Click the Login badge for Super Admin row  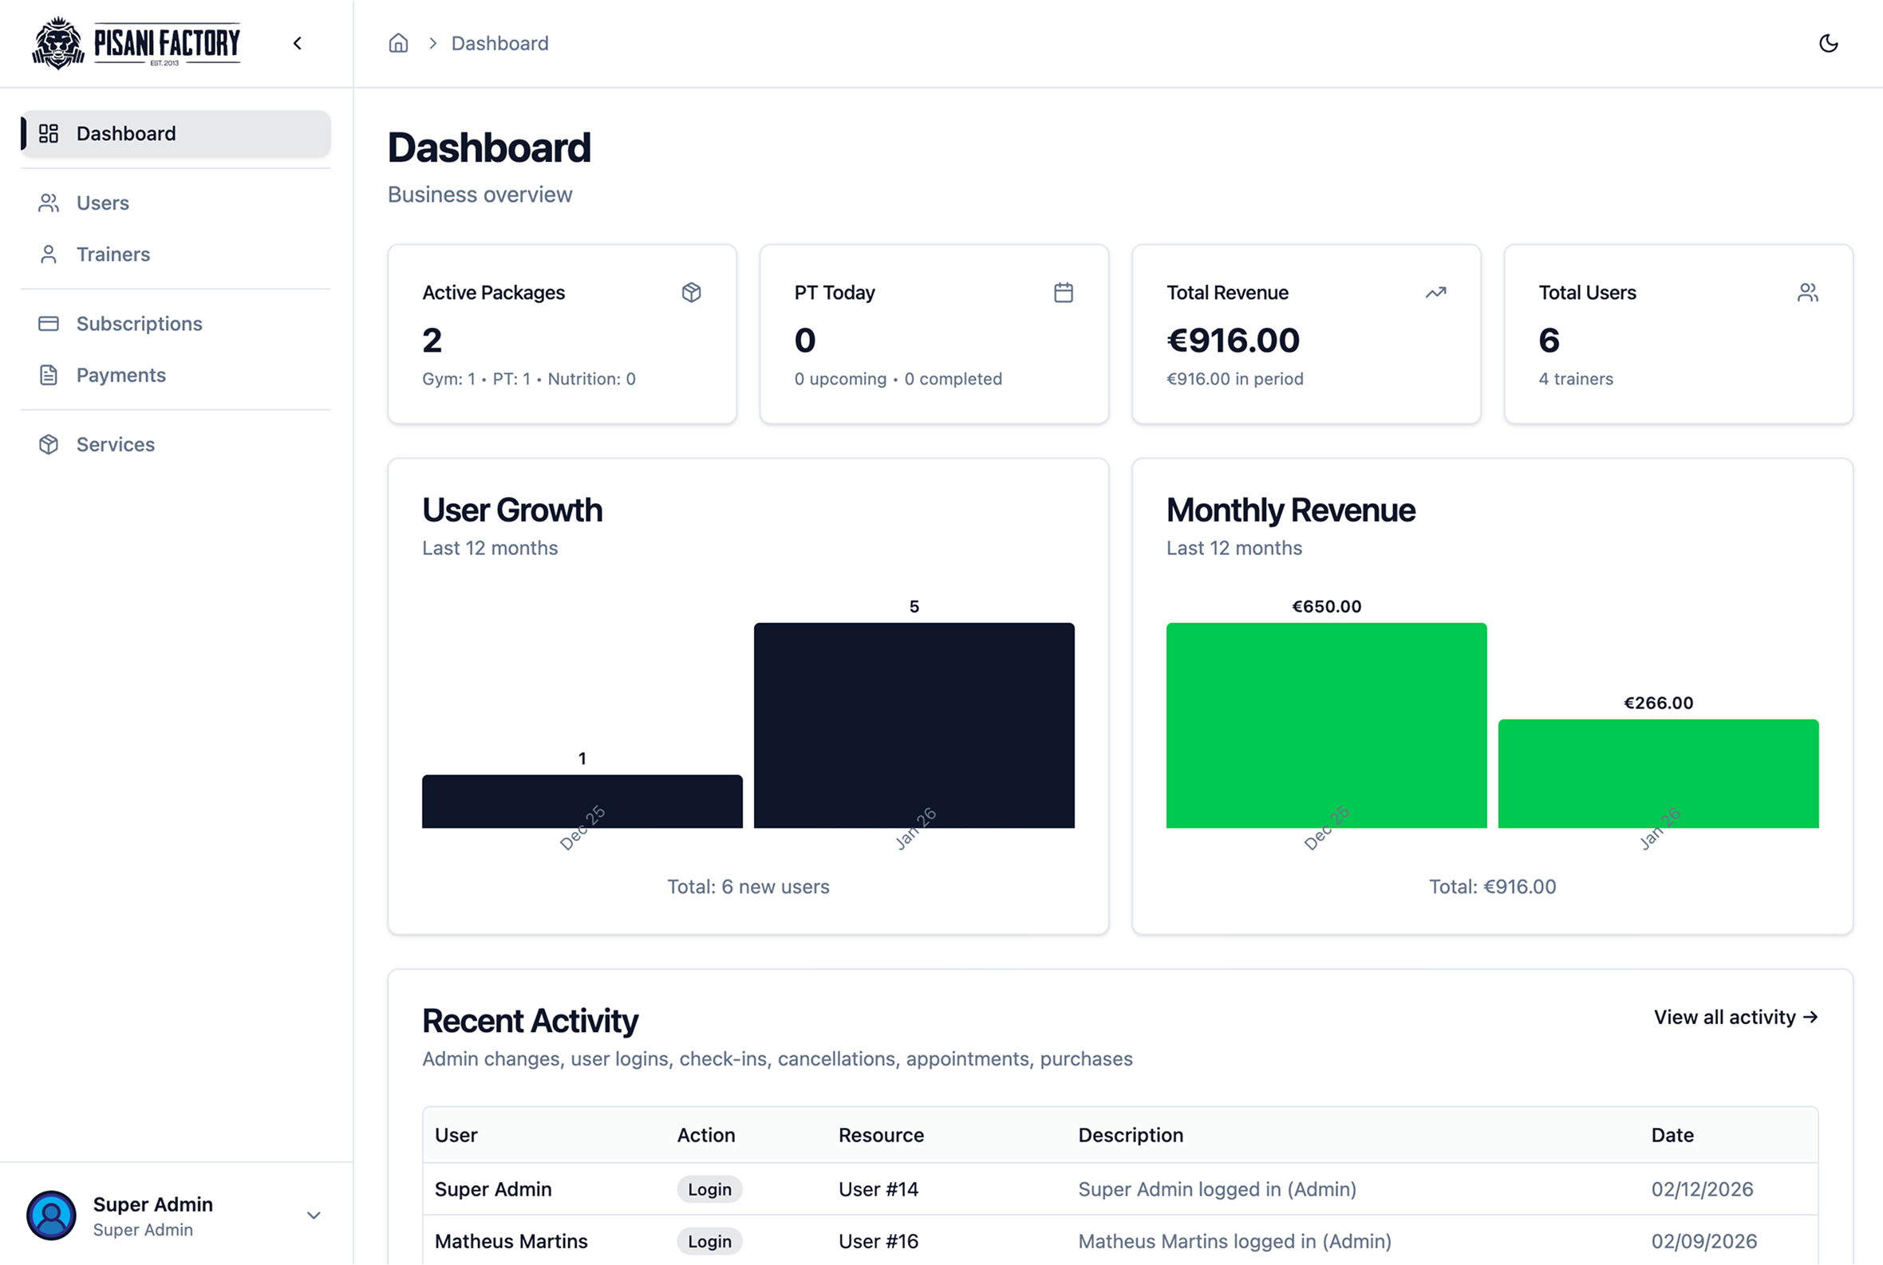tap(709, 1188)
